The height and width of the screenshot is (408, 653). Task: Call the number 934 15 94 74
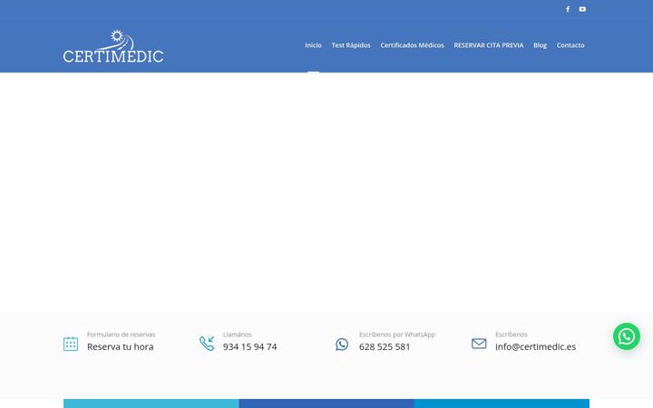pyautogui.click(x=250, y=346)
